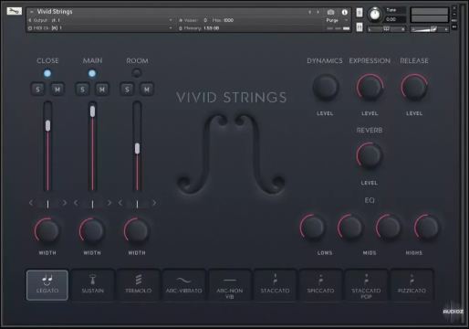Pick the Spiccato articulation

tap(320, 285)
